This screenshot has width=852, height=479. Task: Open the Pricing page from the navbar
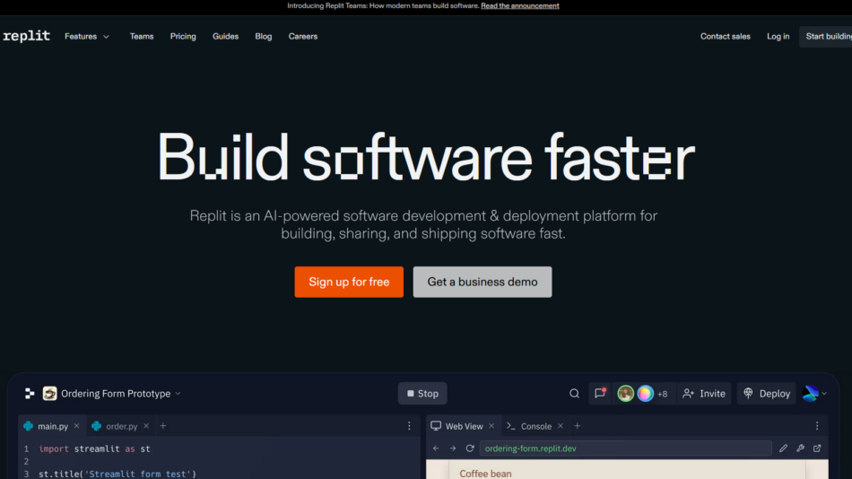[x=183, y=37]
